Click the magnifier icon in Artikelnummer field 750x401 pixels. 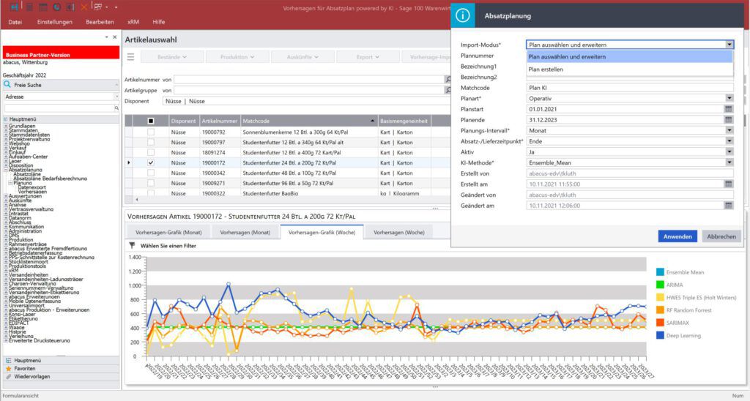(445, 79)
